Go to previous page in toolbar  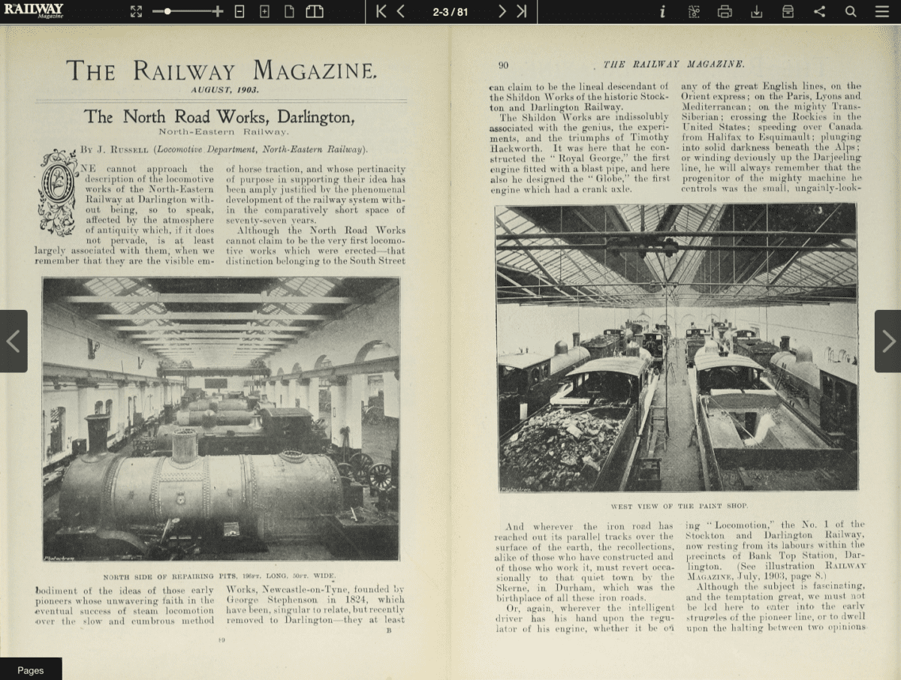click(x=401, y=11)
